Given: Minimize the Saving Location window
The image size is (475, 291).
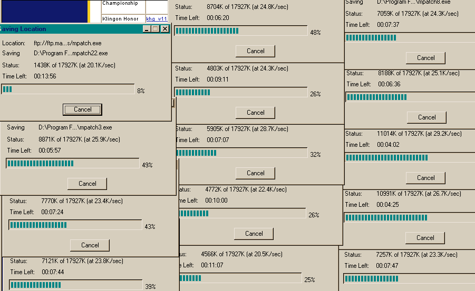Looking at the screenshot, I should pyautogui.click(x=147, y=29).
